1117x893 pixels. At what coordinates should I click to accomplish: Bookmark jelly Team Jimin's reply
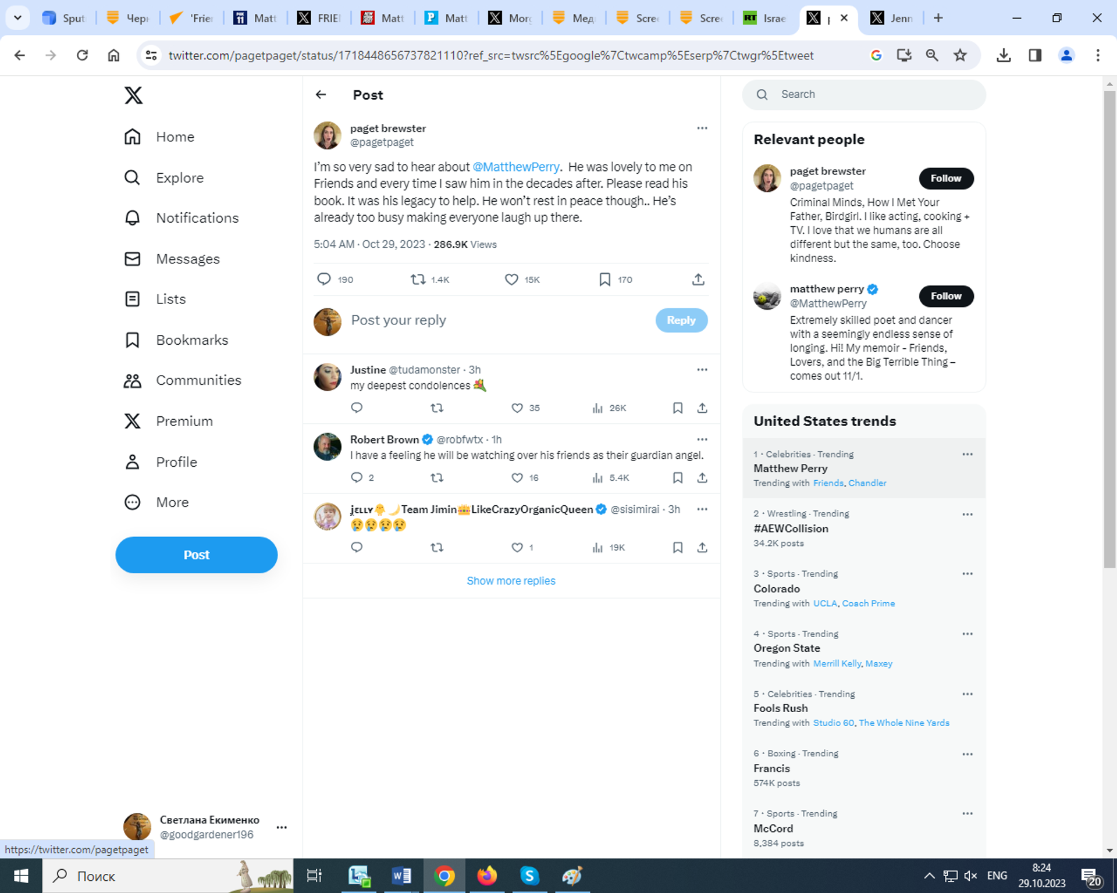(678, 548)
